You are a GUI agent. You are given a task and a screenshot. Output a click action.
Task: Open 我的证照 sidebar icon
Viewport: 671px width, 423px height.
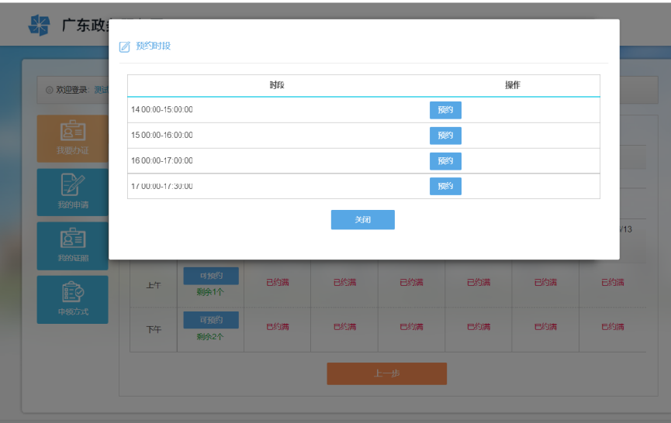click(x=73, y=239)
